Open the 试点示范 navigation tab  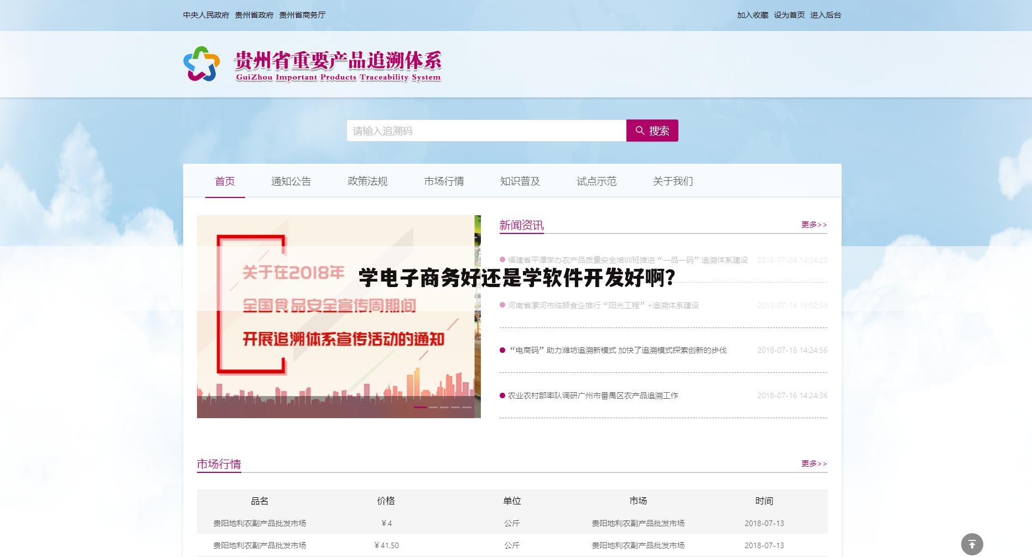tap(597, 181)
